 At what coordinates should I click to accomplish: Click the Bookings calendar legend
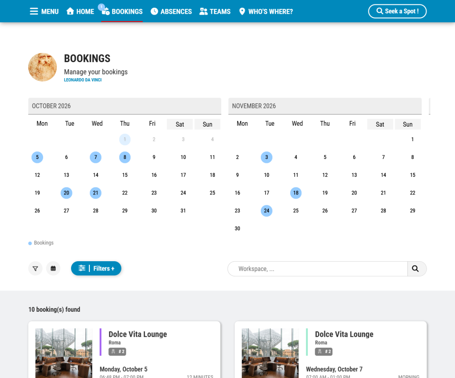pos(41,243)
